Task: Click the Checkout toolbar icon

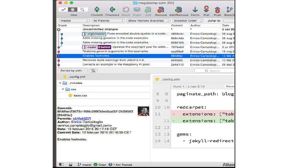Action: coord(112,10)
